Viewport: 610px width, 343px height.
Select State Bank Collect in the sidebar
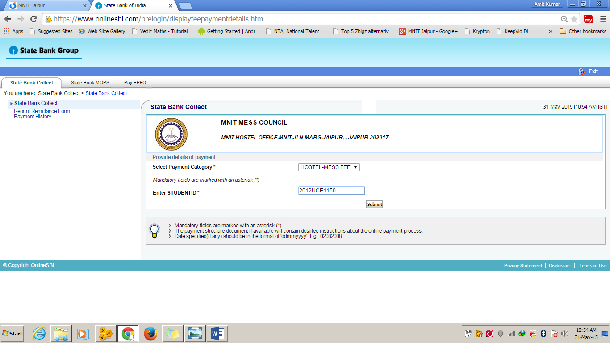coord(36,103)
